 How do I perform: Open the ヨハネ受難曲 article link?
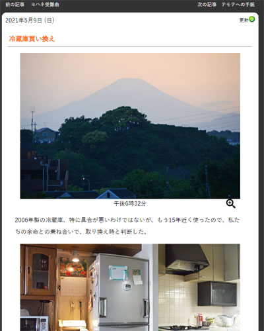click(x=45, y=5)
